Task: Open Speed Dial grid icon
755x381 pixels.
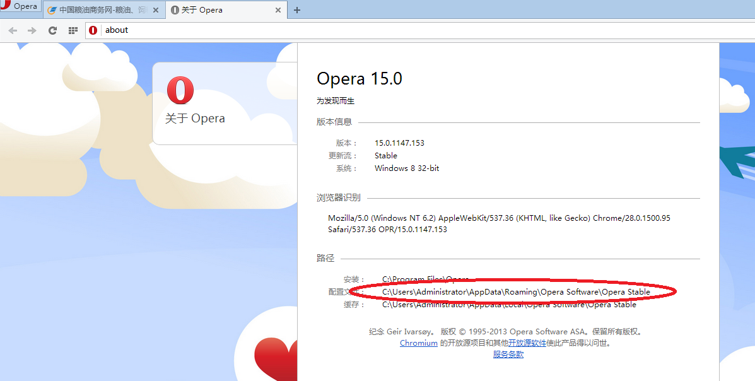Action: (x=73, y=30)
